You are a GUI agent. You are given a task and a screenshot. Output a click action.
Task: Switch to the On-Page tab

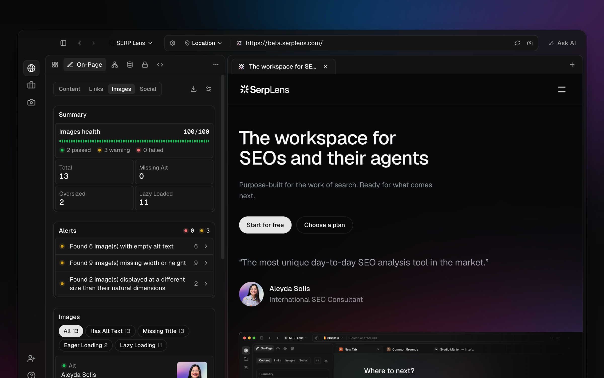pyautogui.click(x=85, y=65)
